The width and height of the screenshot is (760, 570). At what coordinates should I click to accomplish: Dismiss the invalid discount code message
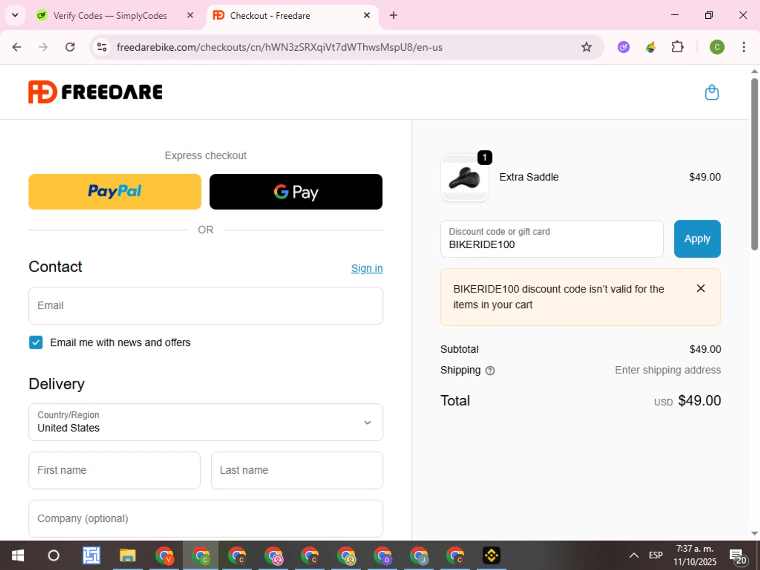pyautogui.click(x=701, y=288)
